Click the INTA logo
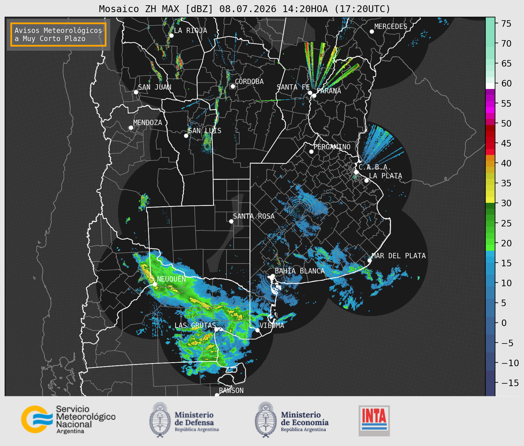 tap(374, 421)
